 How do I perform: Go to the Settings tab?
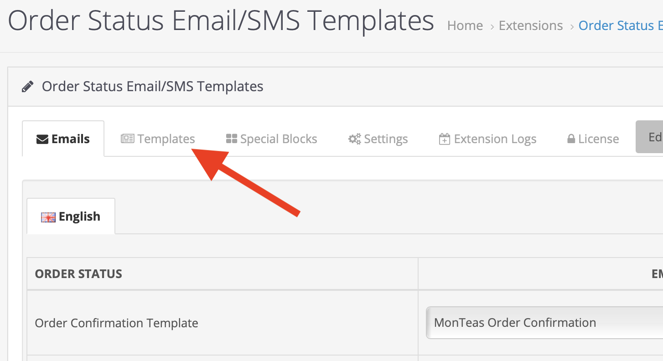385,139
